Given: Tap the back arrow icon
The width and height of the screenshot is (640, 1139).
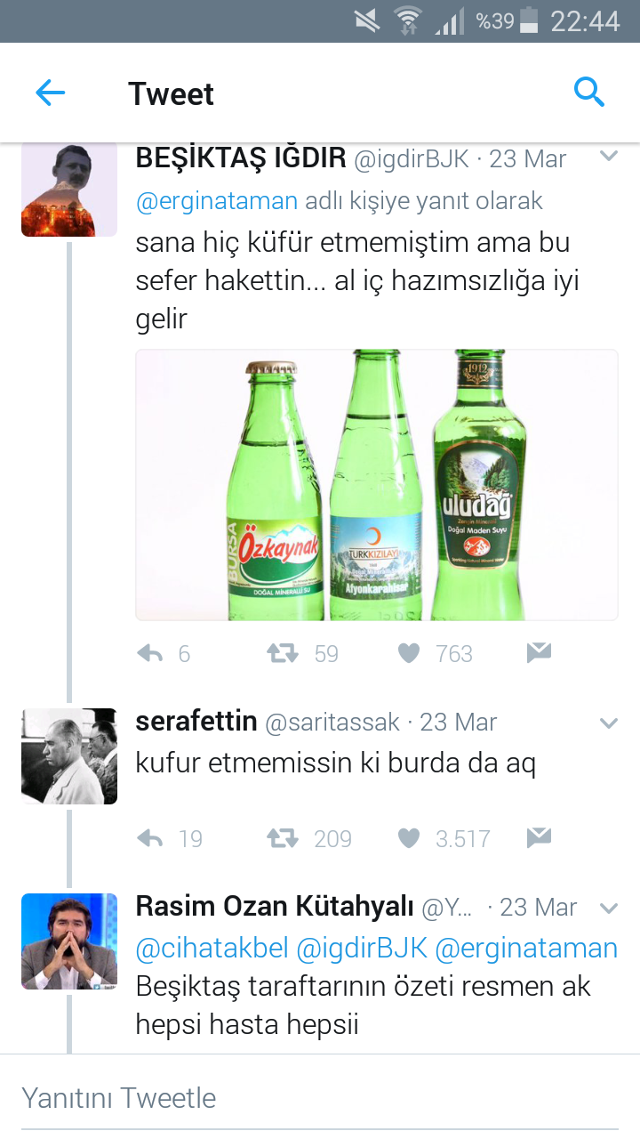Looking at the screenshot, I should [x=51, y=93].
